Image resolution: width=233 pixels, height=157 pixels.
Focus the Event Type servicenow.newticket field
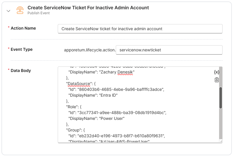point(169,50)
